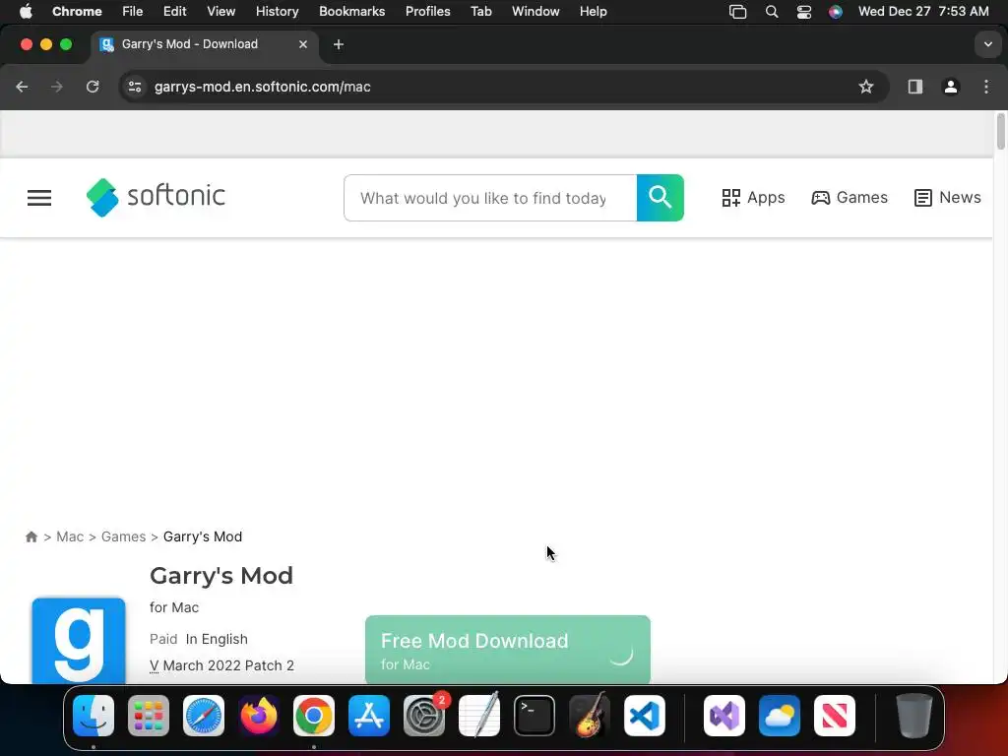The image size is (1008, 756).
Task: Open Launchpad from the Dock
Action: tap(149, 716)
